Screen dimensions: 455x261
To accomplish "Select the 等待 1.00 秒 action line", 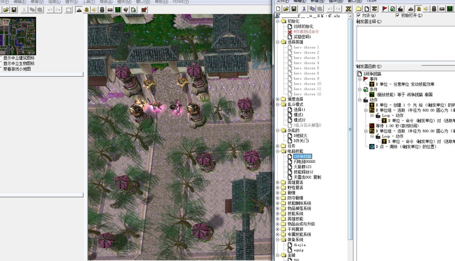I will click(x=397, y=126).
